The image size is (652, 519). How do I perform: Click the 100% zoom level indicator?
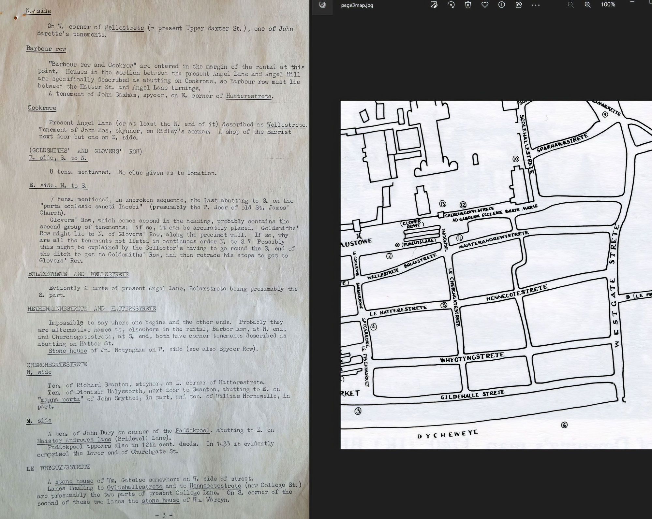click(x=608, y=5)
